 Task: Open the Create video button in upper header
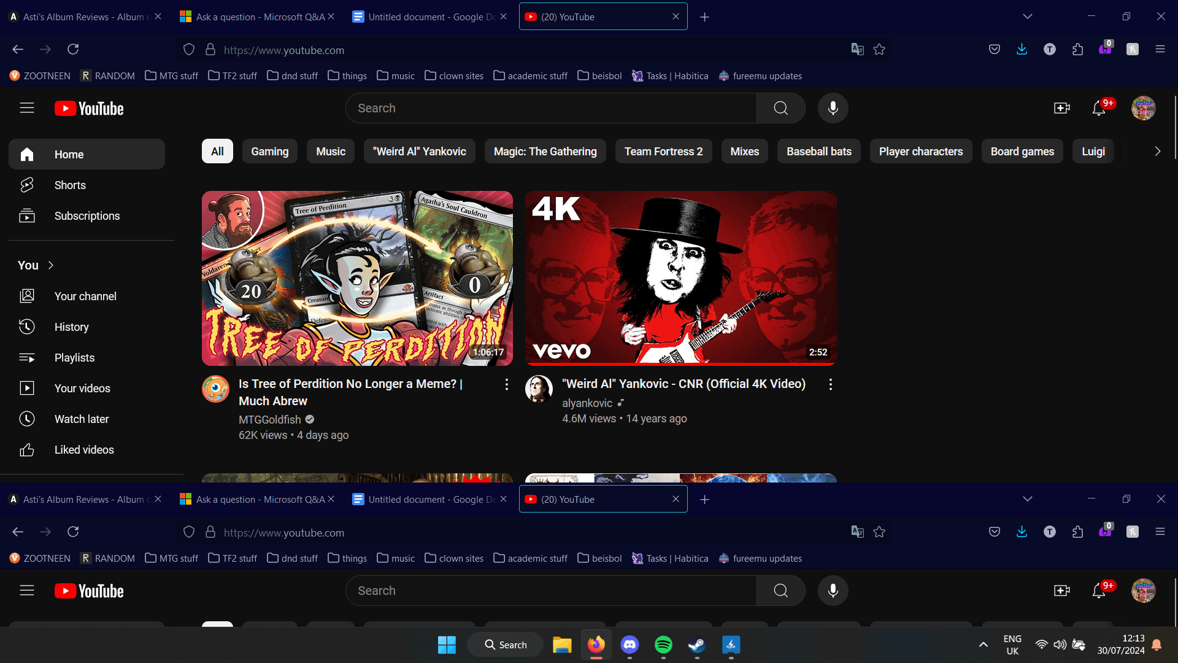(1062, 108)
